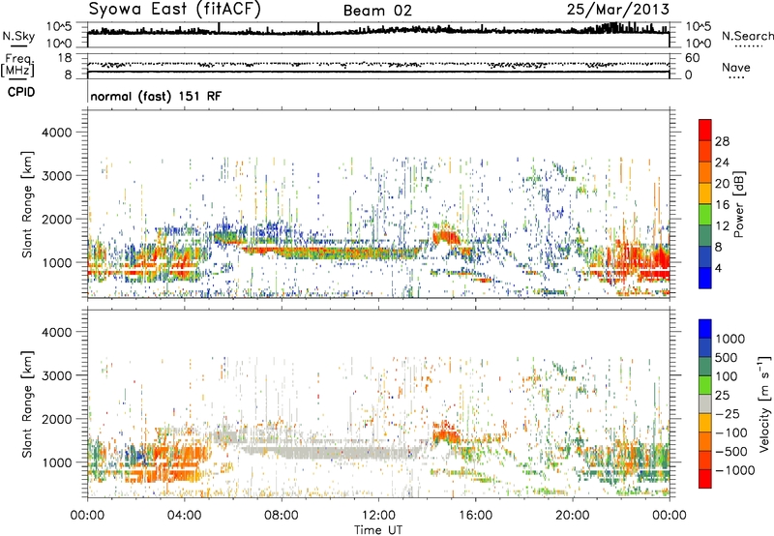The image size is (774, 536).
Task: Click the '4000' tick on the power panel
Action: coord(56,133)
